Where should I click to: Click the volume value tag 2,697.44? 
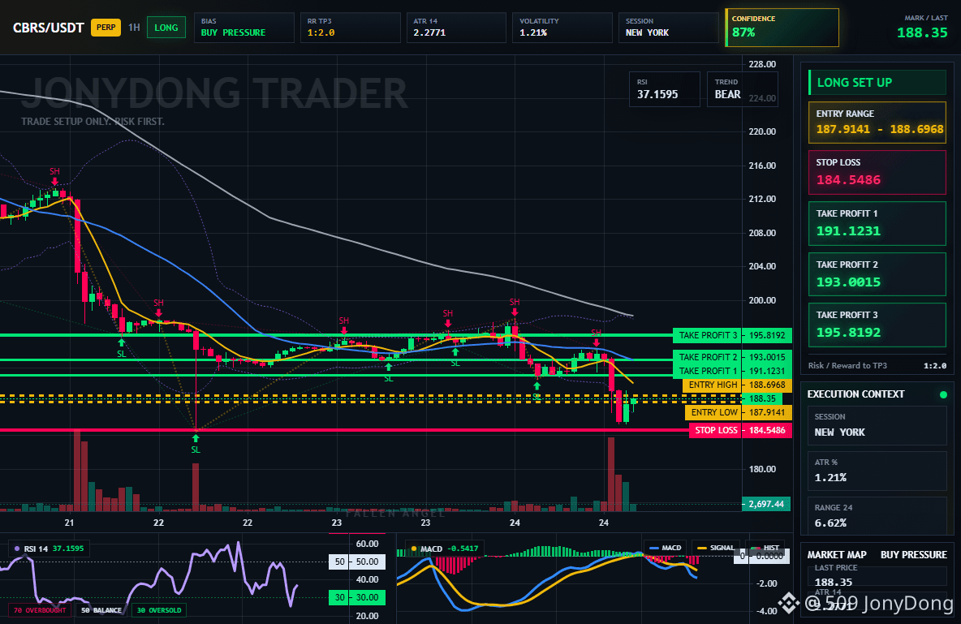click(766, 504)
